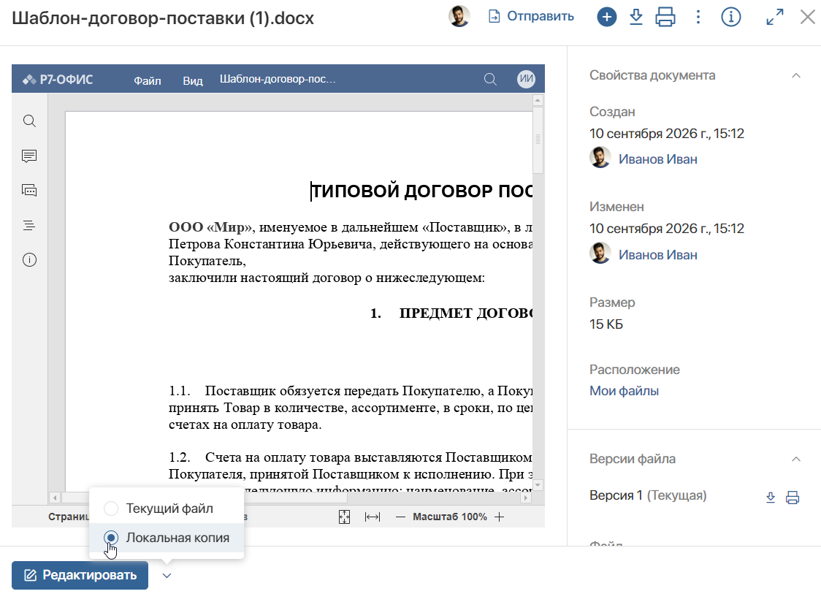Click the R7-ОФИС logo
821x594 pixels.
(x=58, y=80)
